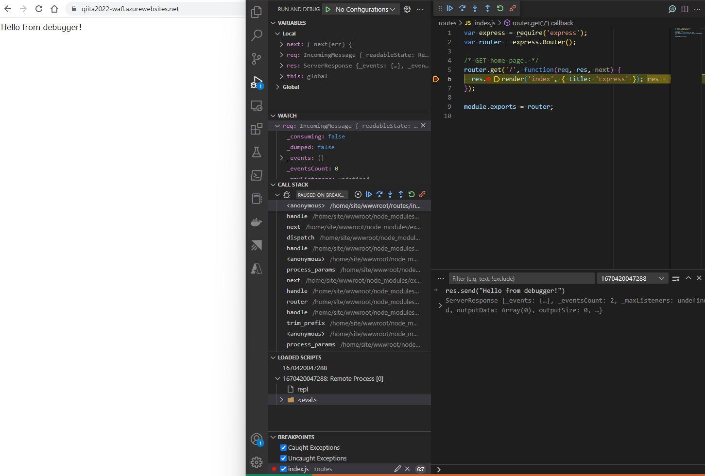The width and height of the screenshot is (705, 476).
Task: Open the Manage gear in activity bar
Action: (x=257, y=462)
